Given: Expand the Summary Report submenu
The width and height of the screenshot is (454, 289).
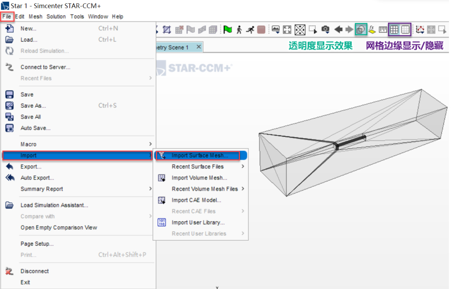Looking at the screenshot, I should pos(78,189).
